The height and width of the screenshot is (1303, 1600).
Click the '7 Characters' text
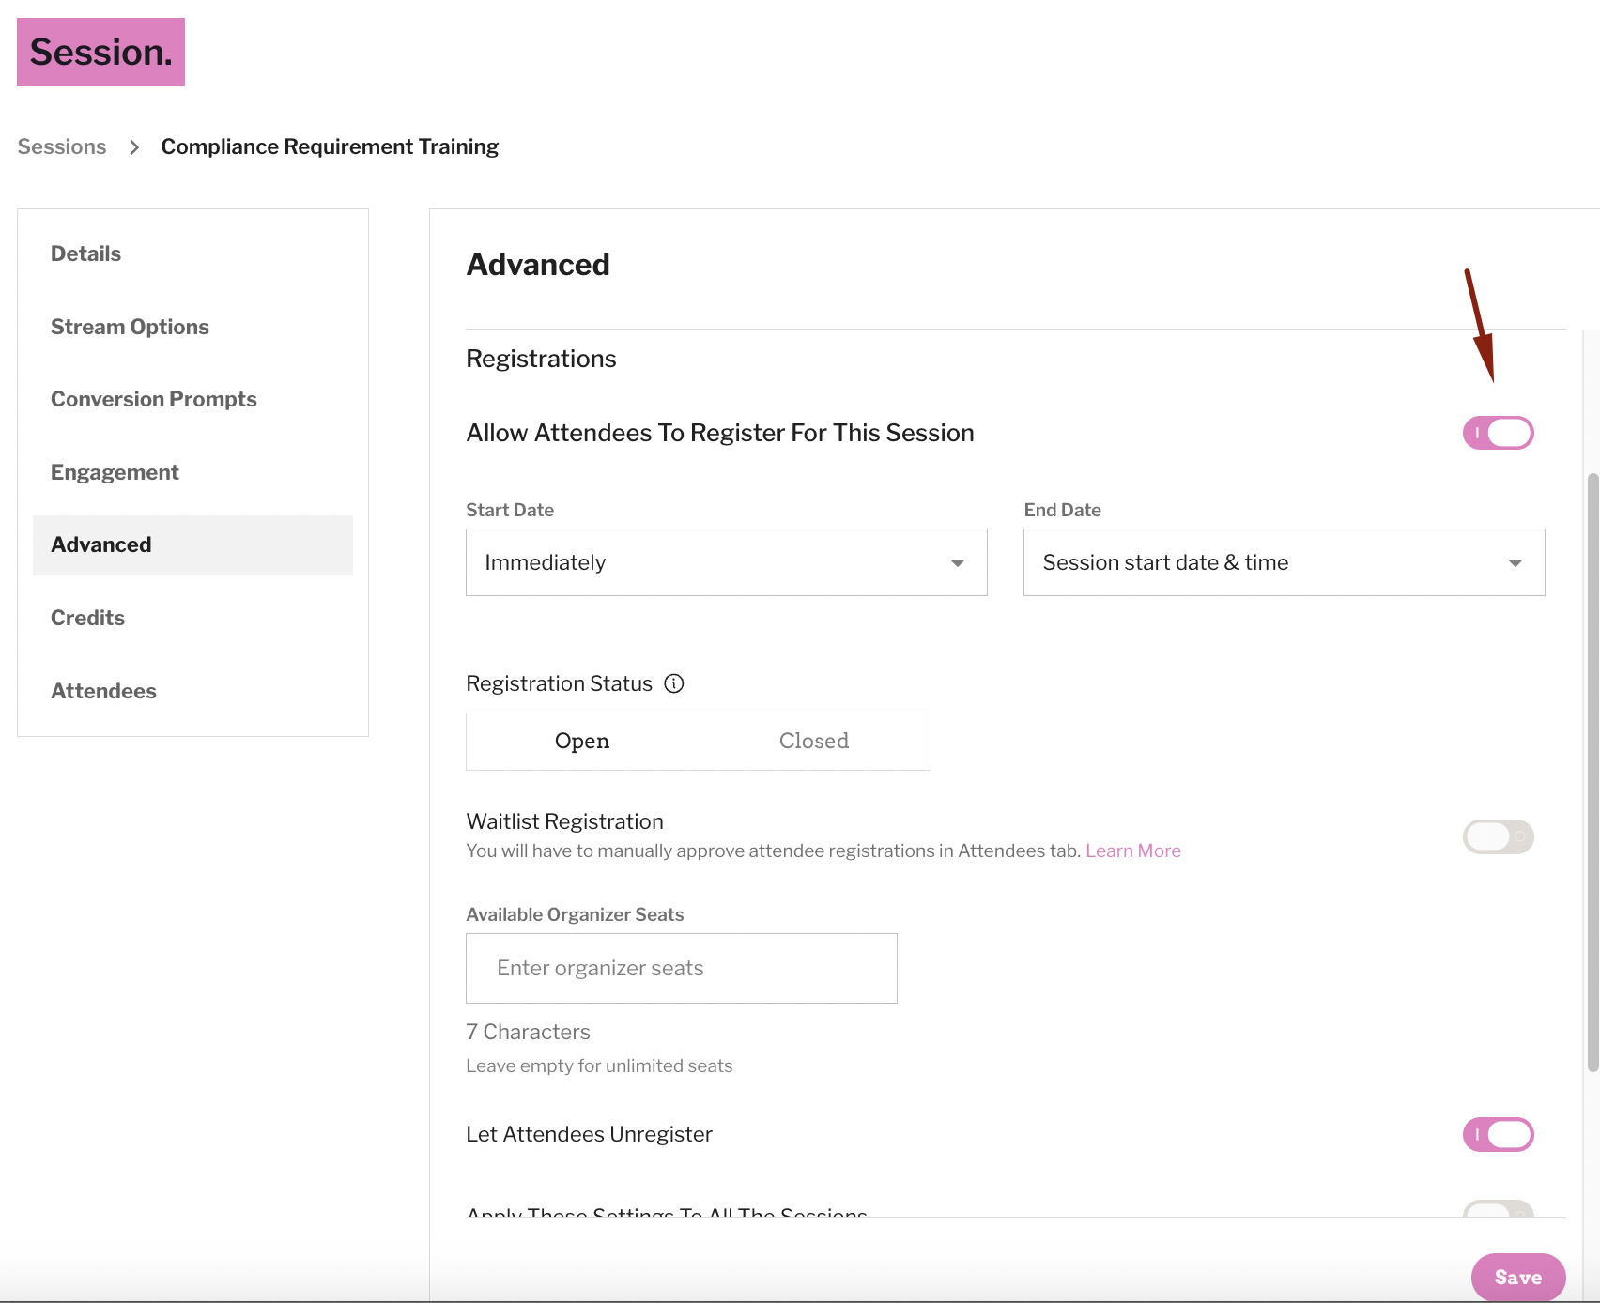528,1032
